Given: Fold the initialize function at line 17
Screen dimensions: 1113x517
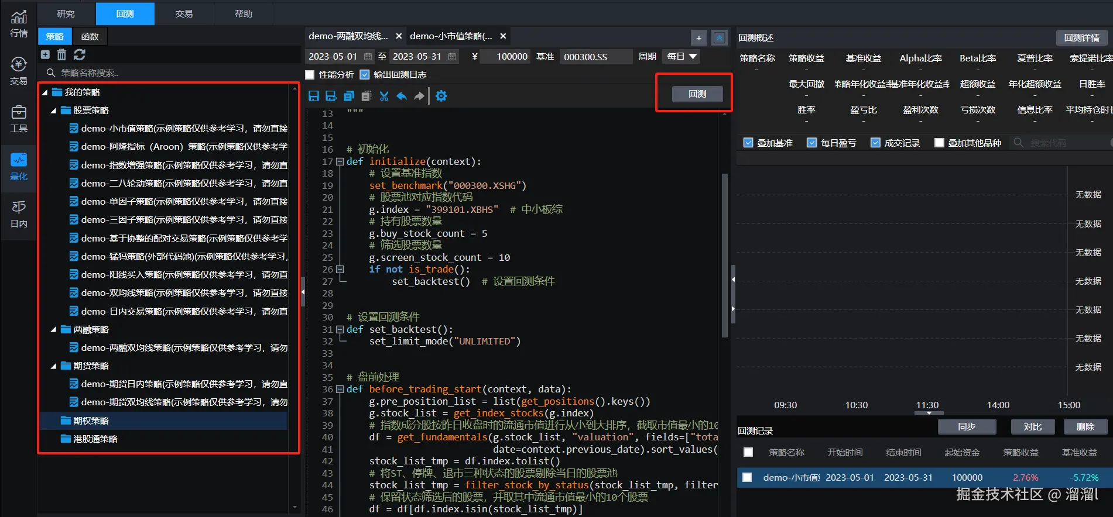Looking at the screenshot, I should pyautogui.click(x=340, y=162).
